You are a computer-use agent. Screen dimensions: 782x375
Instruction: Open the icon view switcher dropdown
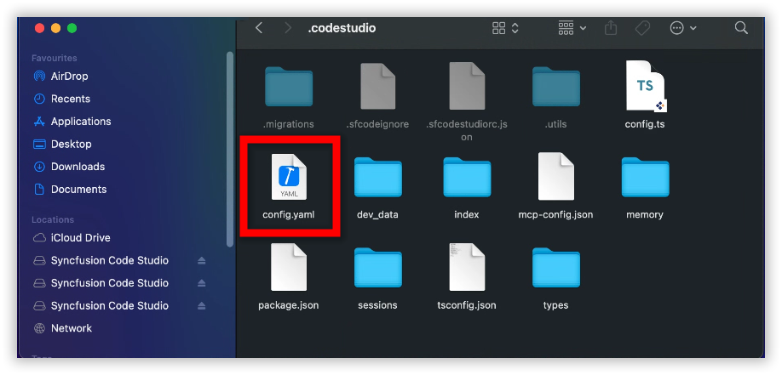(505, 28)
